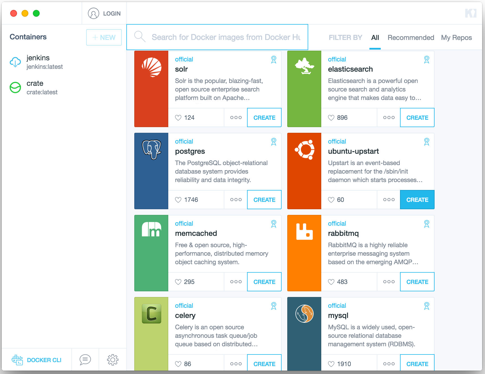Select the All filter tab
Image resolution: width=485 pixels, height=374 pixels.
(375, 38)
